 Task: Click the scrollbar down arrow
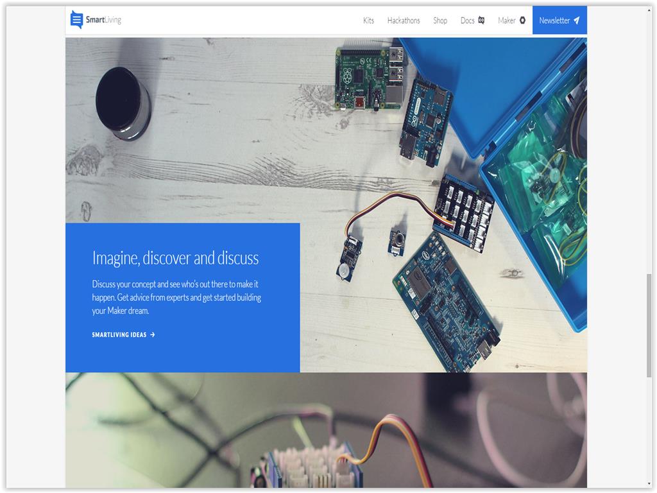pyautogui.click(x=649, y=484)
